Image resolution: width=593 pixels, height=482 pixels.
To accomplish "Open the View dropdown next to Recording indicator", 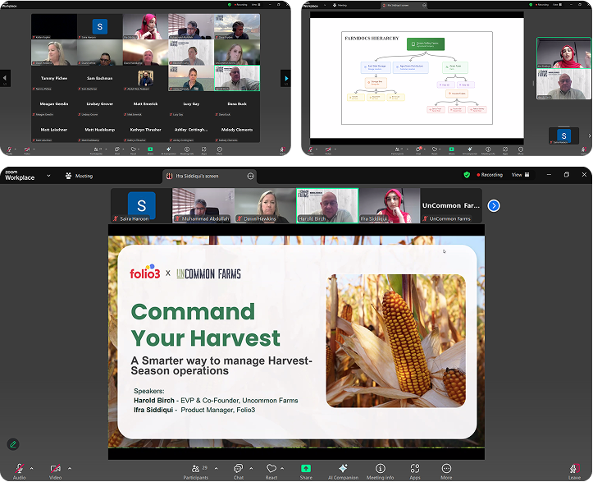I will (x=520, y=175).
